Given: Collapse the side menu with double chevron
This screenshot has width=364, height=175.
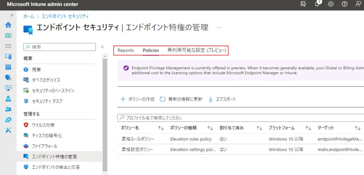Looking at the screenshot, I should [x=103, y=47].
